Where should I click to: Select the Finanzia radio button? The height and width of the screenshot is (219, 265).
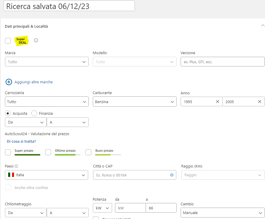click(34, 113)
